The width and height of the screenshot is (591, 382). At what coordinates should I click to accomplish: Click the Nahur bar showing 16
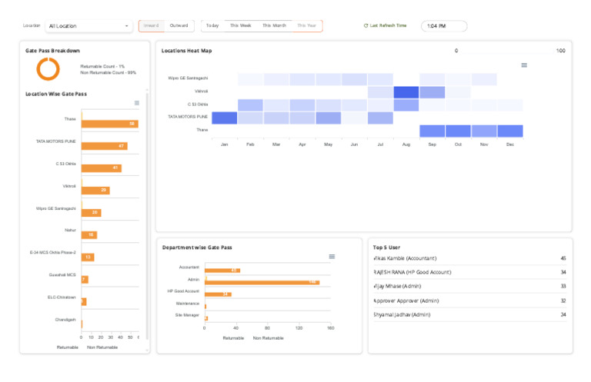(89, 235)
